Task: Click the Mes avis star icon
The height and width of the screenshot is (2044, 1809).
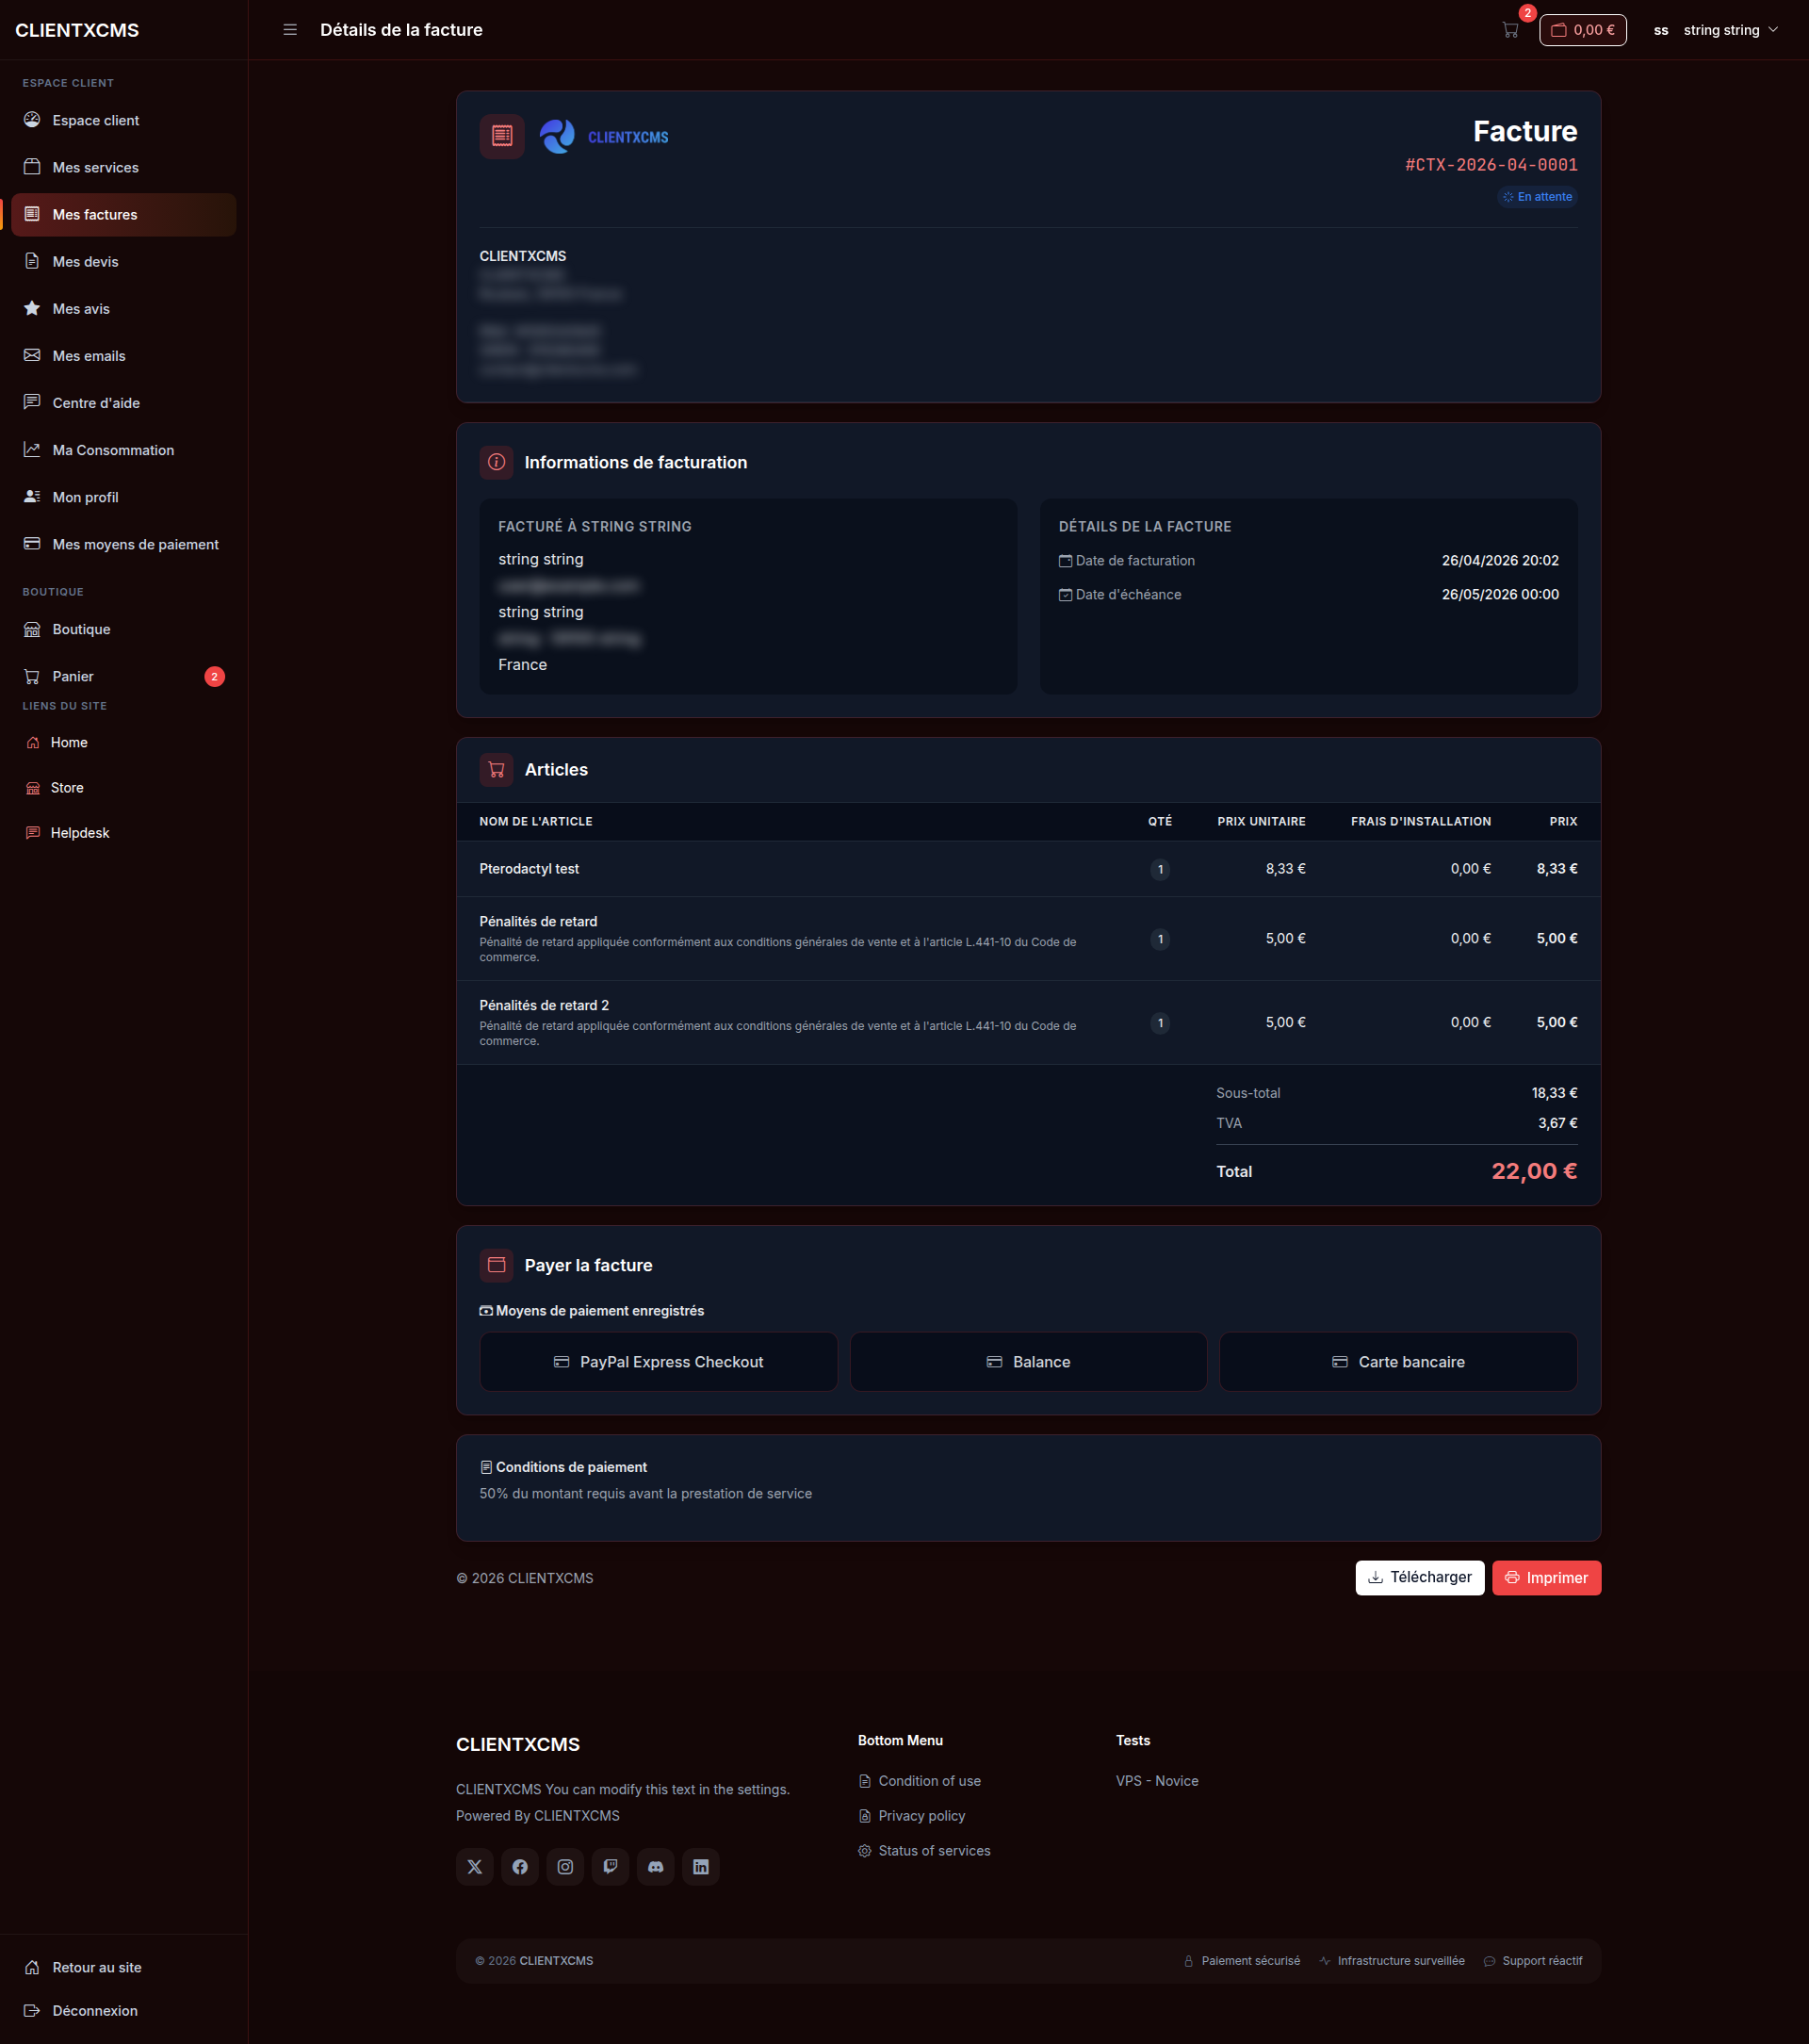Action: [x=32, y=308]
